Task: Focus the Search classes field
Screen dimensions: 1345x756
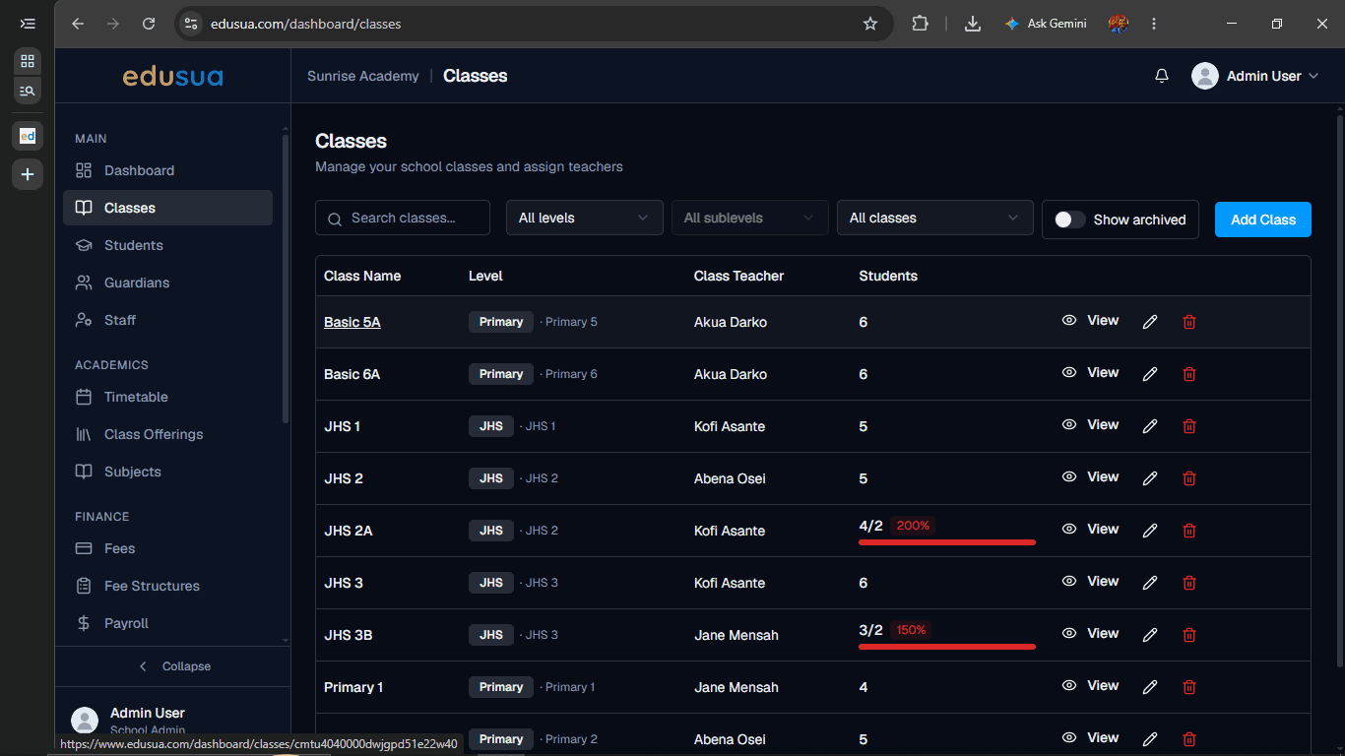Action: (x=403, y=218)
